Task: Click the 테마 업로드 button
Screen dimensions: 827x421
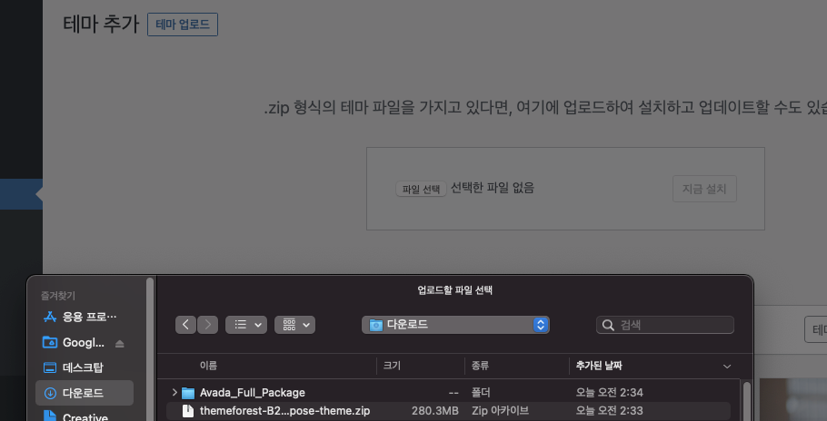Action: [x=183, y=24]
